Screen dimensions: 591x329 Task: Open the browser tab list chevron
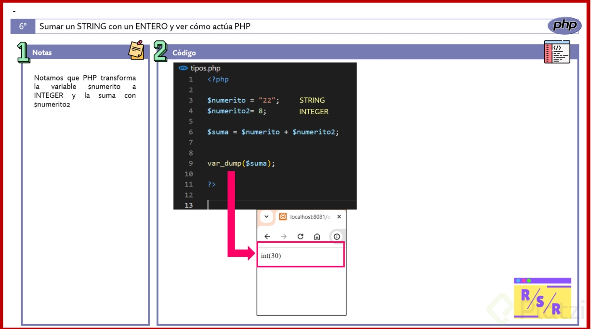click(x=266, y=217)
